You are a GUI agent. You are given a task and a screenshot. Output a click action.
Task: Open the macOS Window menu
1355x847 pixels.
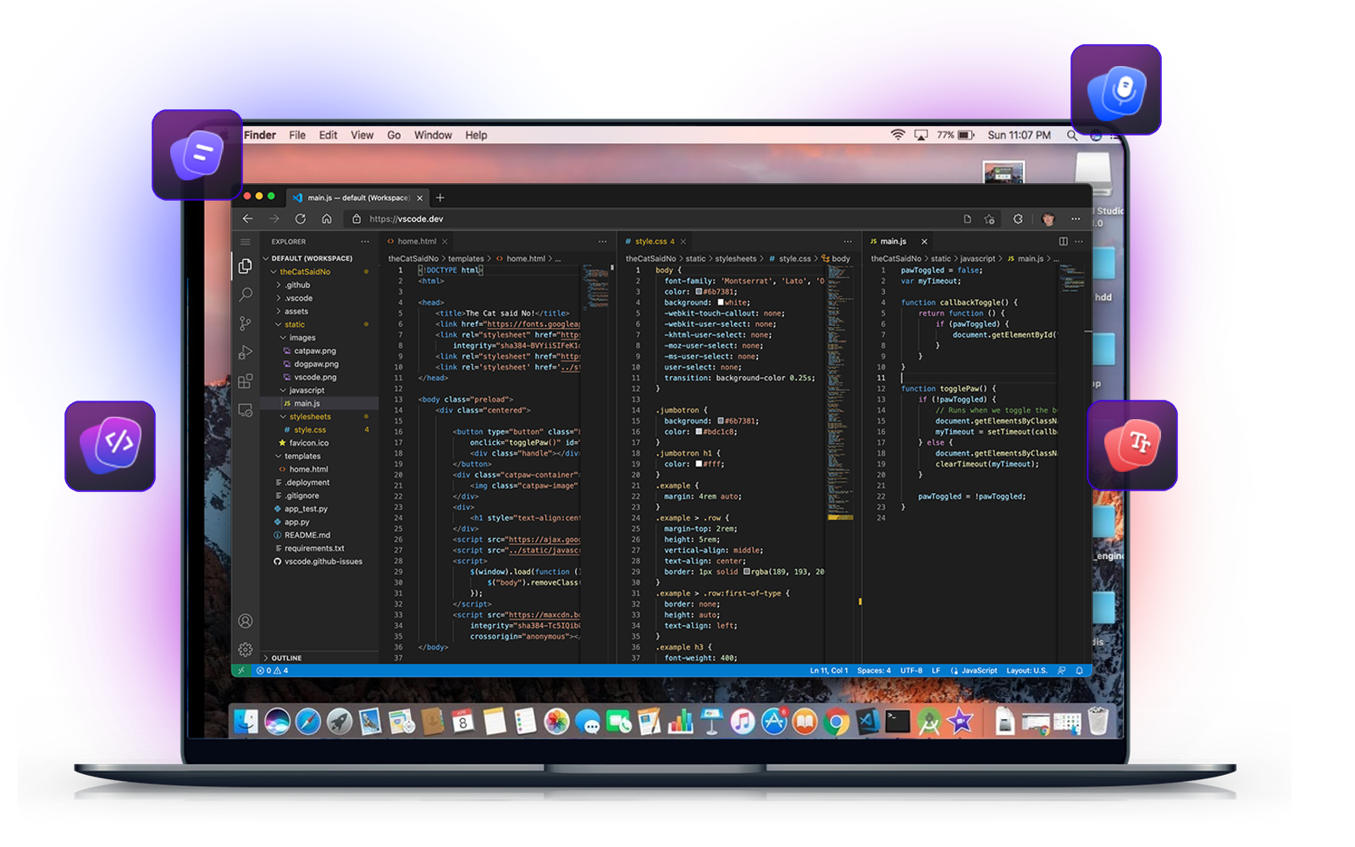pos(433,135)
